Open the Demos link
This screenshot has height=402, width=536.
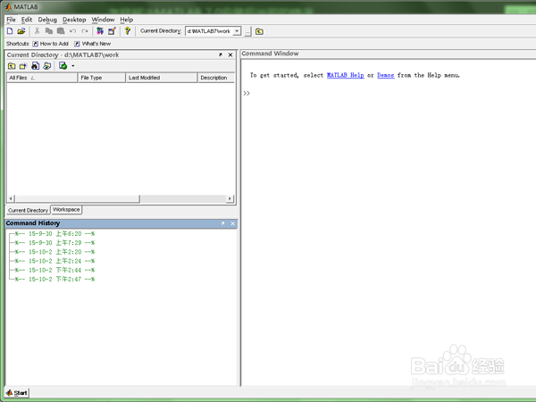[x=386, y=75]
